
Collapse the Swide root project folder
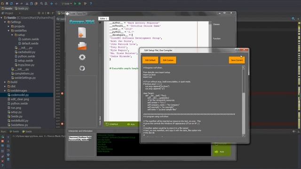coord(1,18)
